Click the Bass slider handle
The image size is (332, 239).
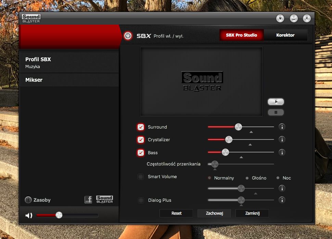coord(225,152)
